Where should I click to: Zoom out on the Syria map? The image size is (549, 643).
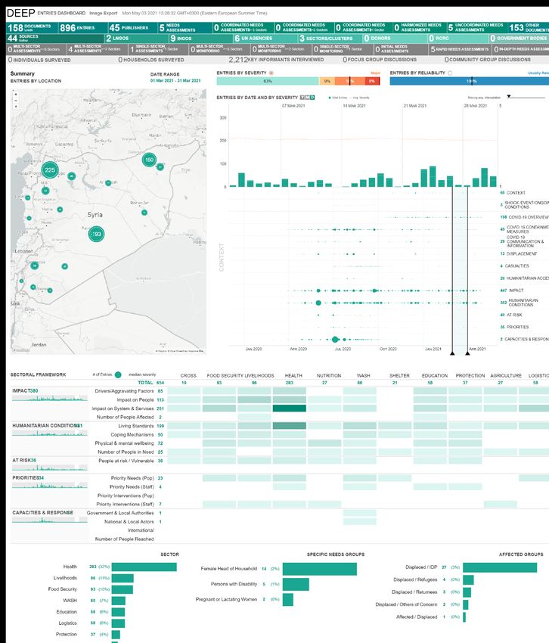(16, 100)
